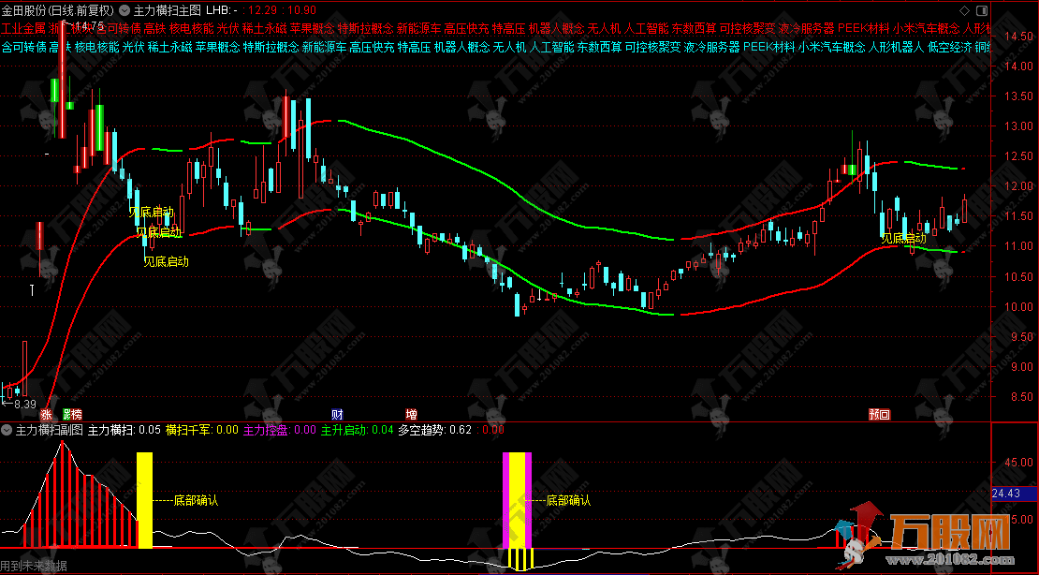Open the red-row 核电核能 concept tag
Image resolution: width=1039 pixels, height=575 pixels.
pyautogui.click(x=192, y=28)
